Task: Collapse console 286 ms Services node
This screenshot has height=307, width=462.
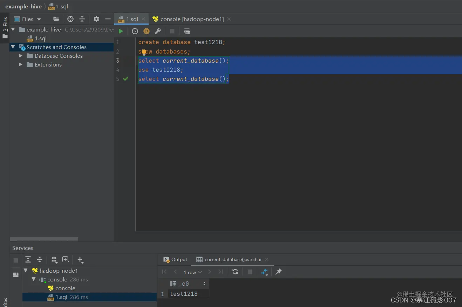Action: click(34, 279)
